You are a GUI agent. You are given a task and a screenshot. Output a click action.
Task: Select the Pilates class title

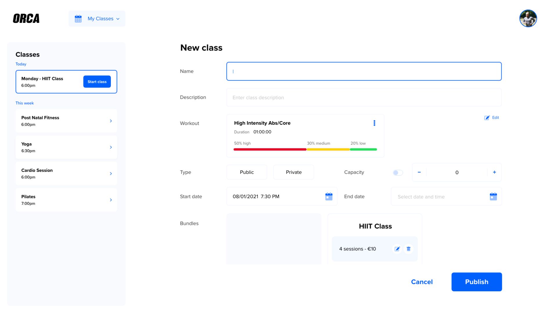tap(28, 197)
